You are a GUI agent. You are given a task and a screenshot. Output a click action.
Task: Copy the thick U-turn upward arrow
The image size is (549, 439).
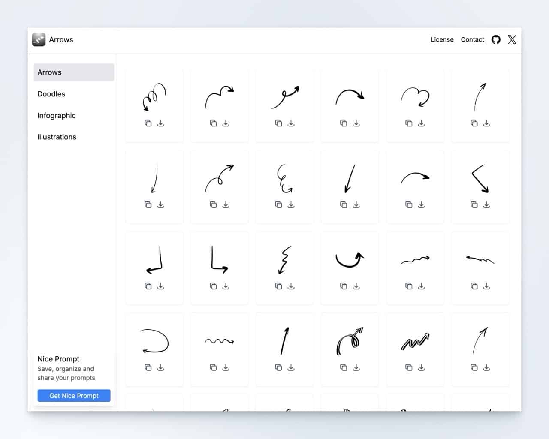[344, 286]
